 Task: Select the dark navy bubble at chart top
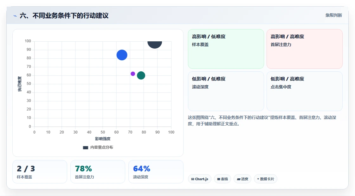[x=155, y=45]
